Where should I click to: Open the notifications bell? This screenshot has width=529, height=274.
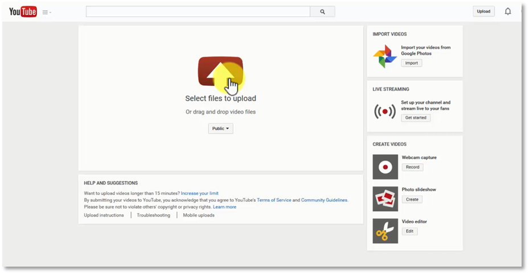tap(508, 11)
